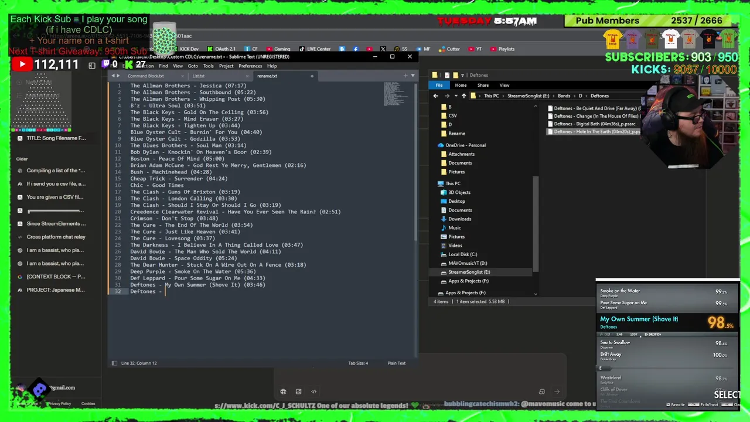Select Videos in navigation pane
The height and width of the screenshot is (422, 750).
tap(455, 246)
